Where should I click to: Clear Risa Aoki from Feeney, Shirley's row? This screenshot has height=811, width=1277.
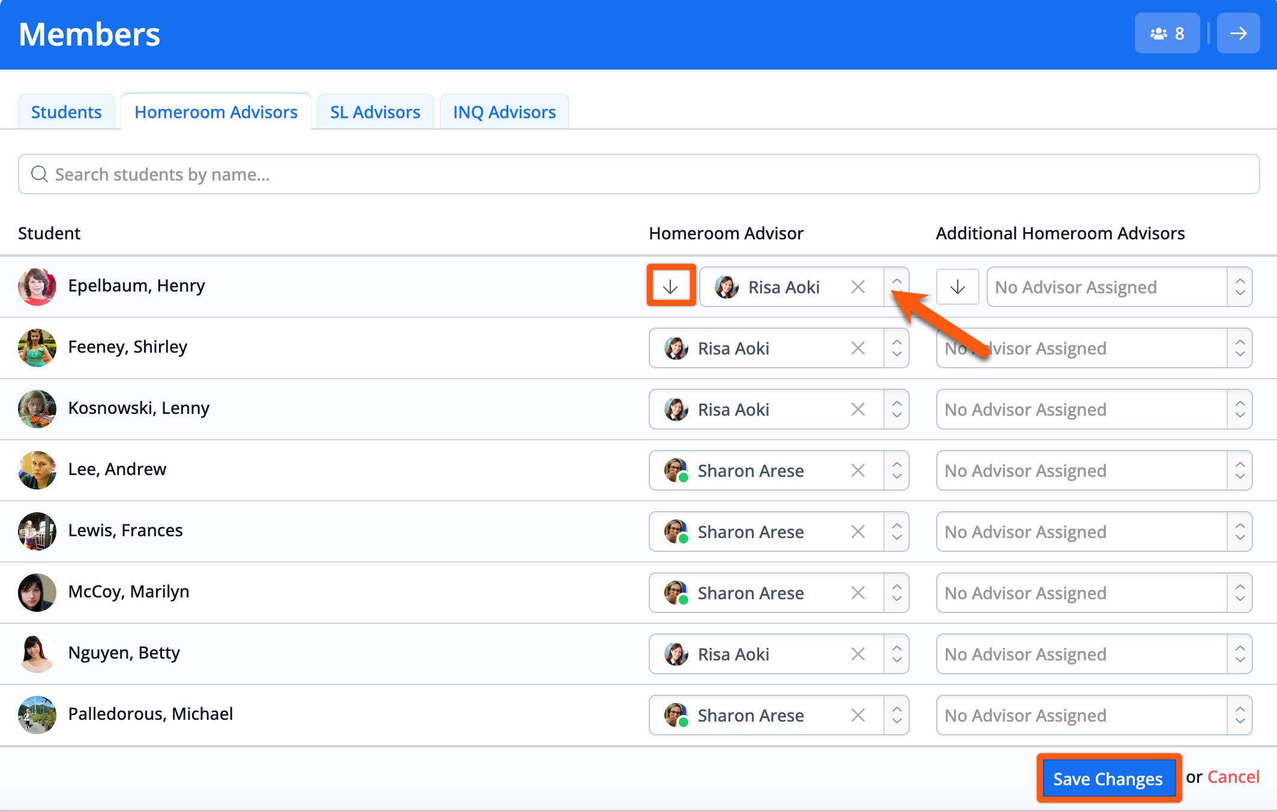coord(858,348)
